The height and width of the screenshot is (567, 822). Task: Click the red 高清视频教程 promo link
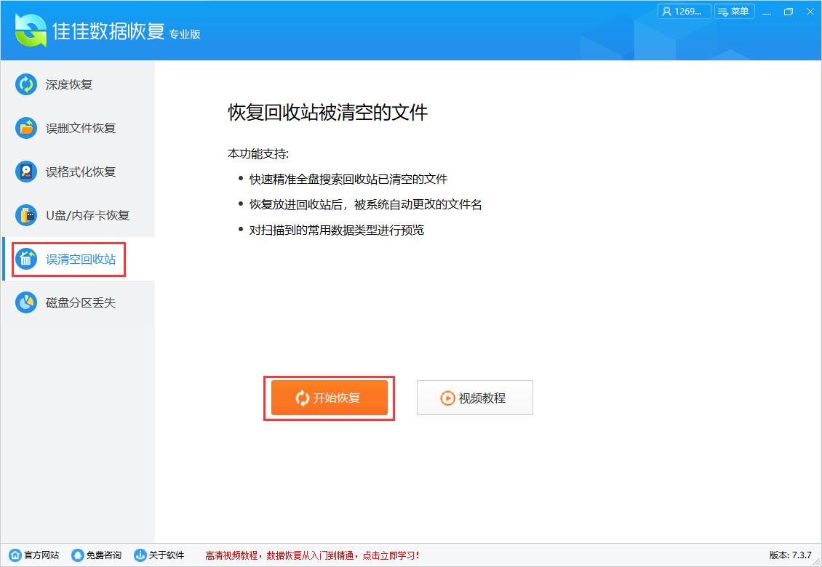tap(312, 555)
